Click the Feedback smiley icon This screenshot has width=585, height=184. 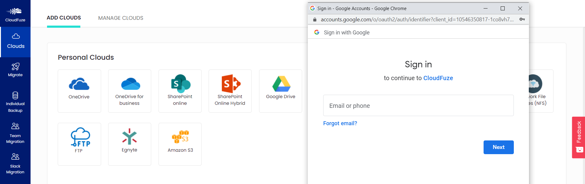(579, 150)
